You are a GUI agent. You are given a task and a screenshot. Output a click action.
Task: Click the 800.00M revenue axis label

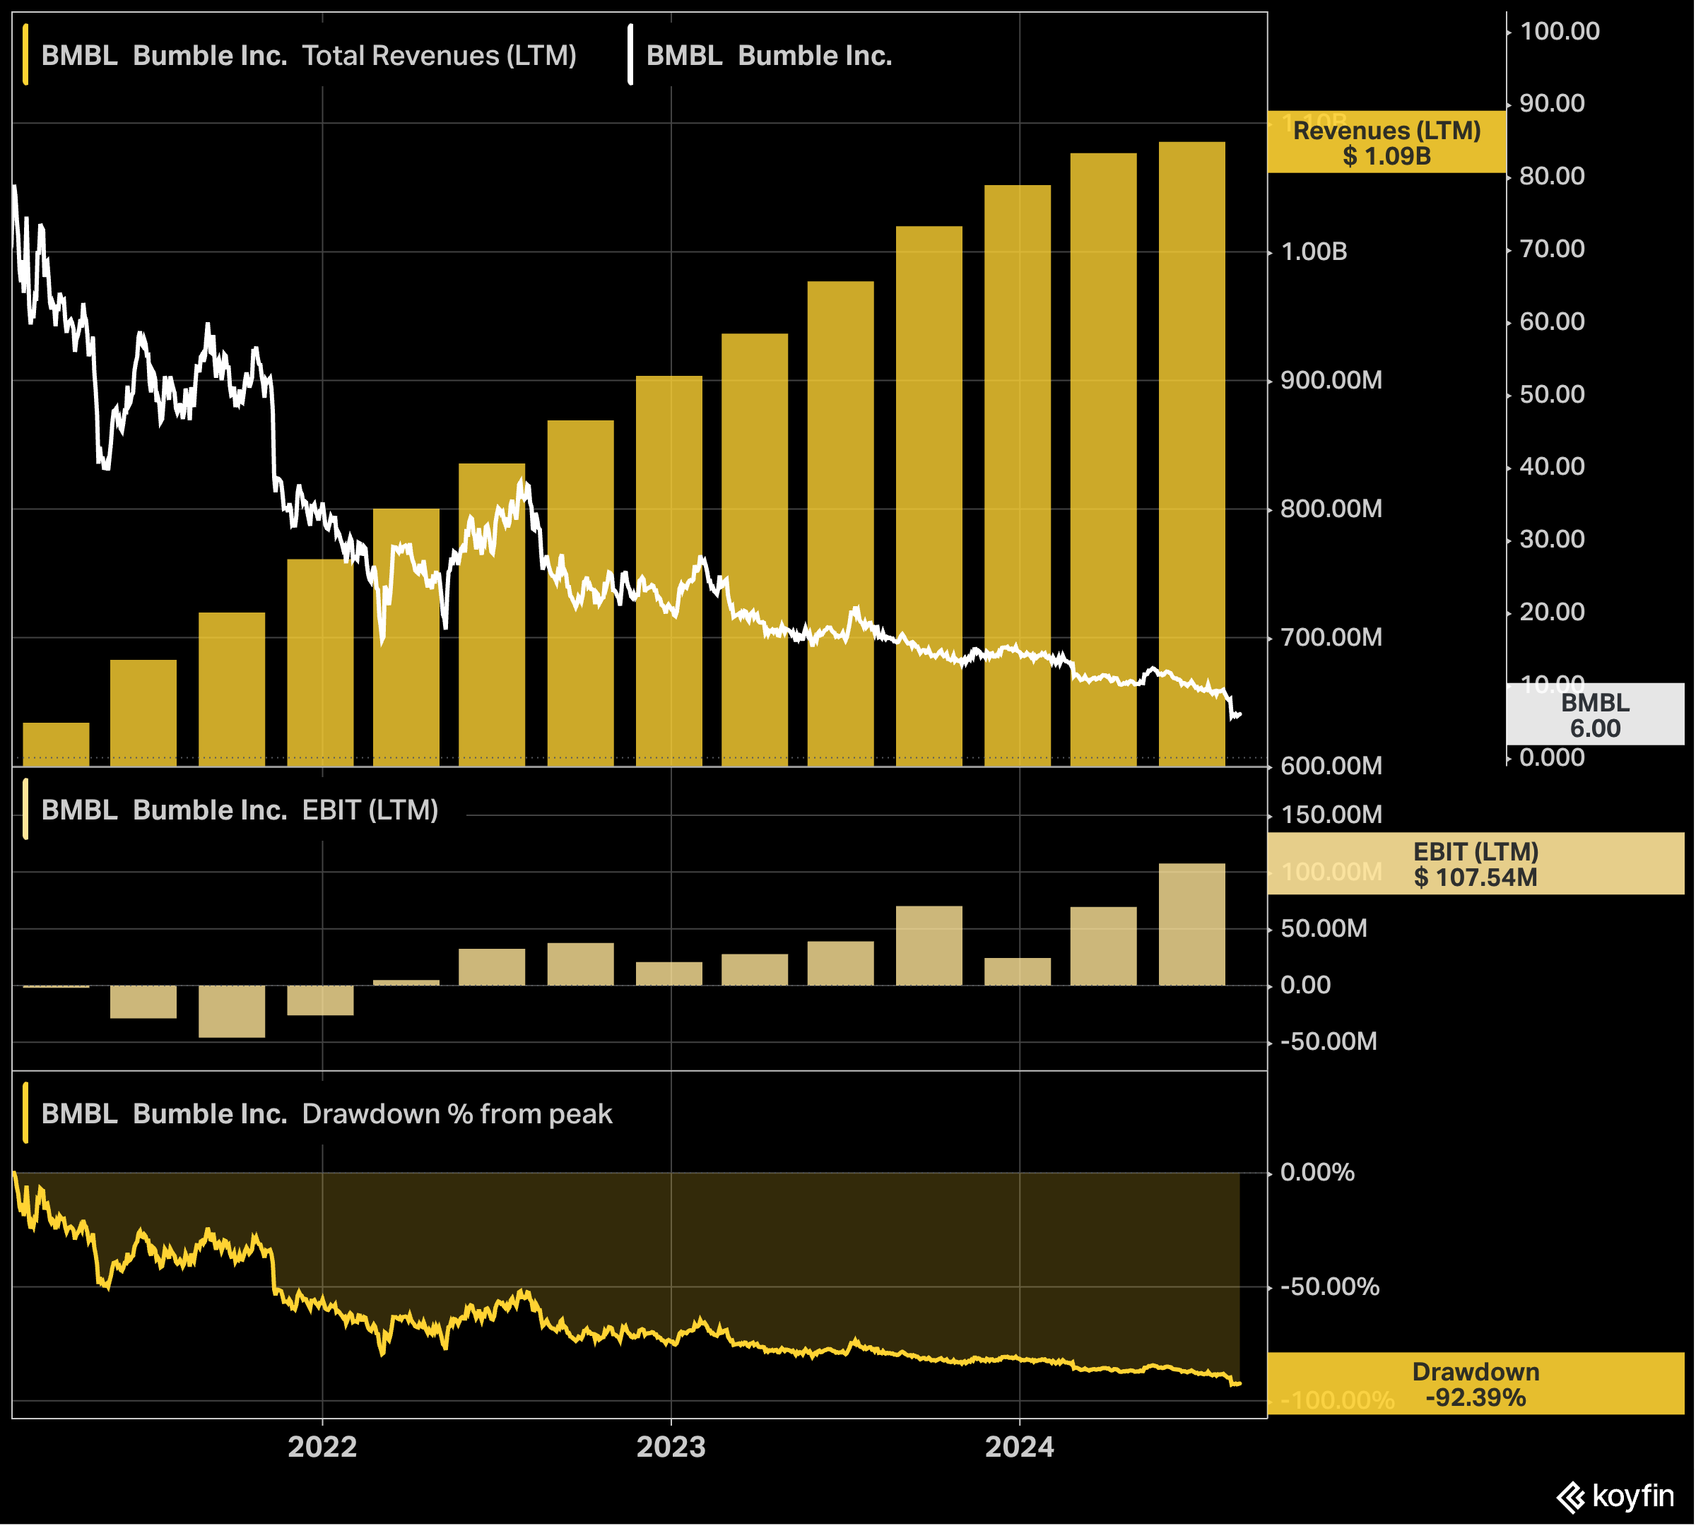click(1332, 509)
